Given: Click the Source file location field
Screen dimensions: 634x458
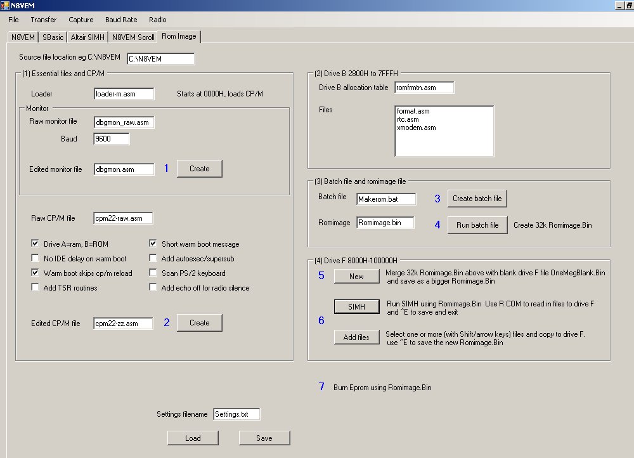Looking at the screenshot, I should point(160,59).
